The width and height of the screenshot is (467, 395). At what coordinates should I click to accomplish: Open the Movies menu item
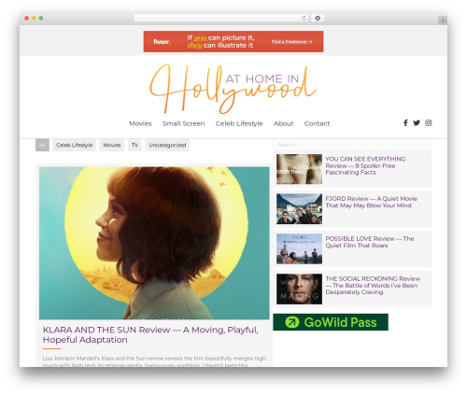[140, 123]
